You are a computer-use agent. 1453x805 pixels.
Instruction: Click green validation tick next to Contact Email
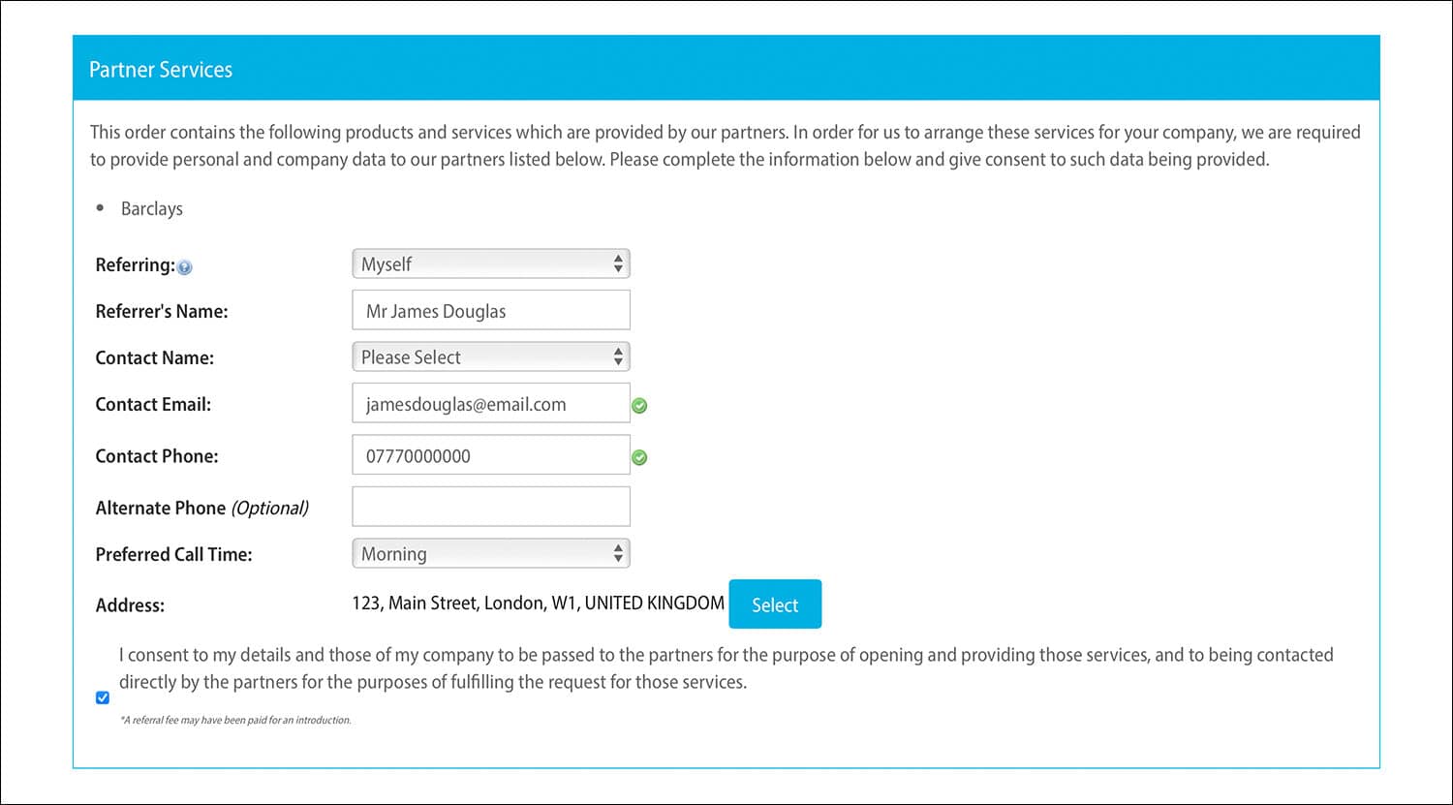639,406
